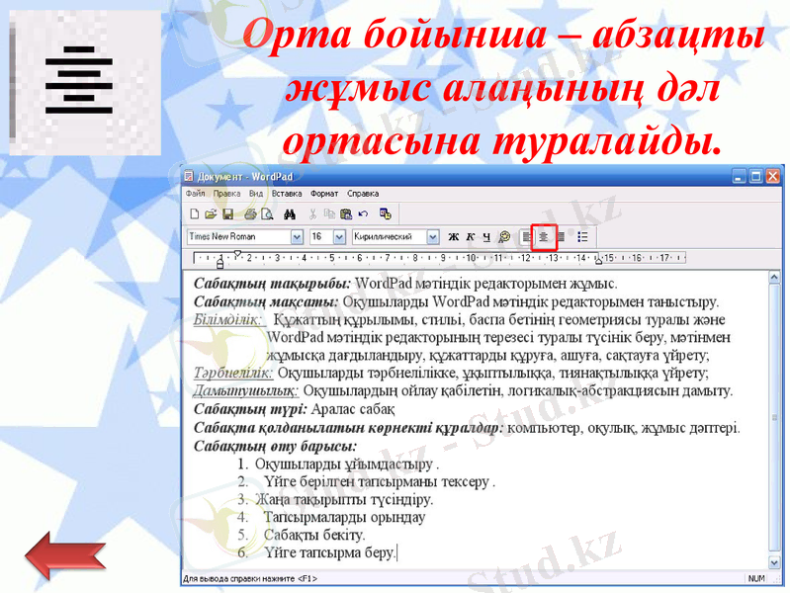Cut selection with the scissors icon
Viewport: 790px width, 593px height.
[312, 214]
